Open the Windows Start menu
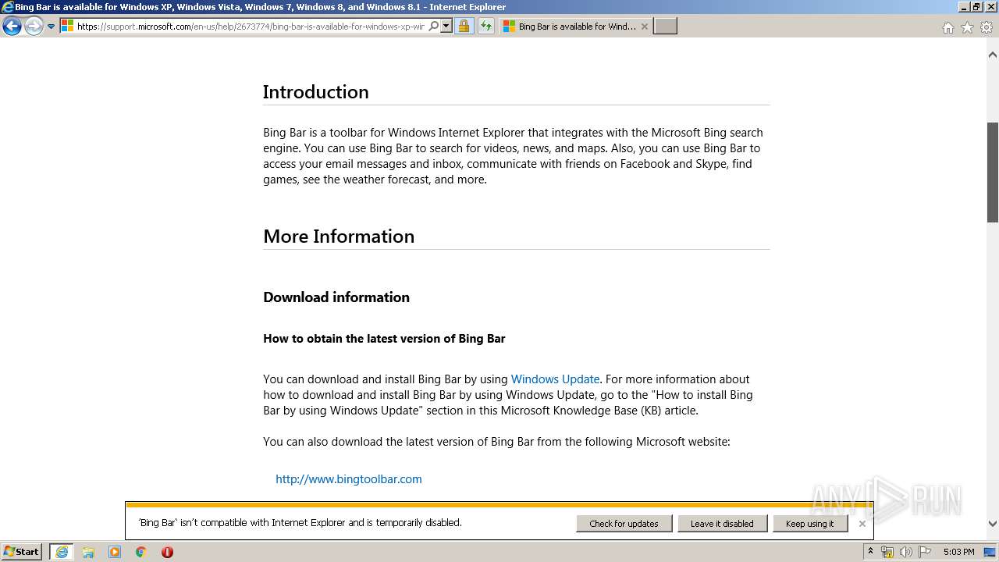999x562 pixels. (x=22, y=552)
